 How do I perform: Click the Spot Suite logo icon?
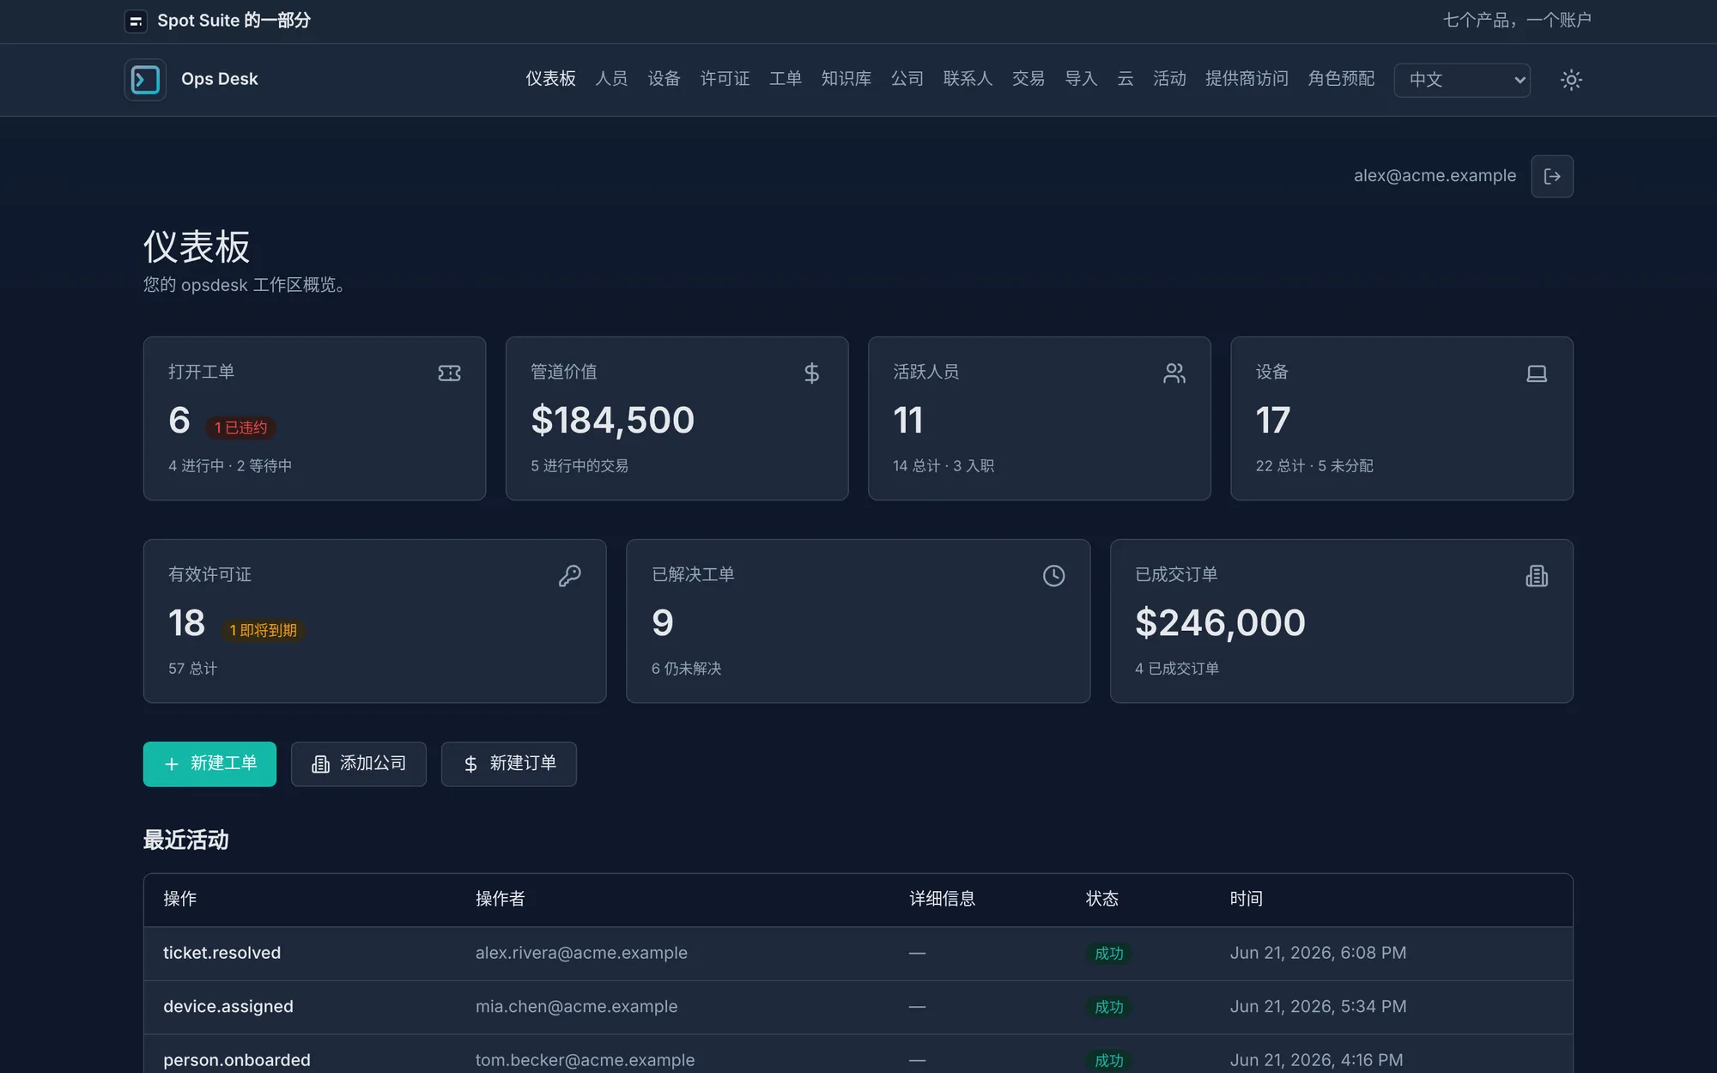(136, 21)
